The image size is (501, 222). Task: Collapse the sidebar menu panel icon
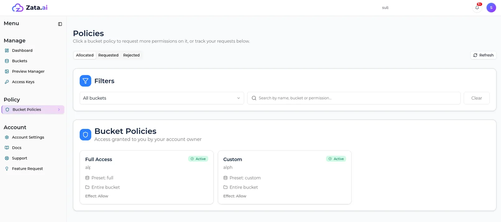pyautogui.click(x=60, y=24)
